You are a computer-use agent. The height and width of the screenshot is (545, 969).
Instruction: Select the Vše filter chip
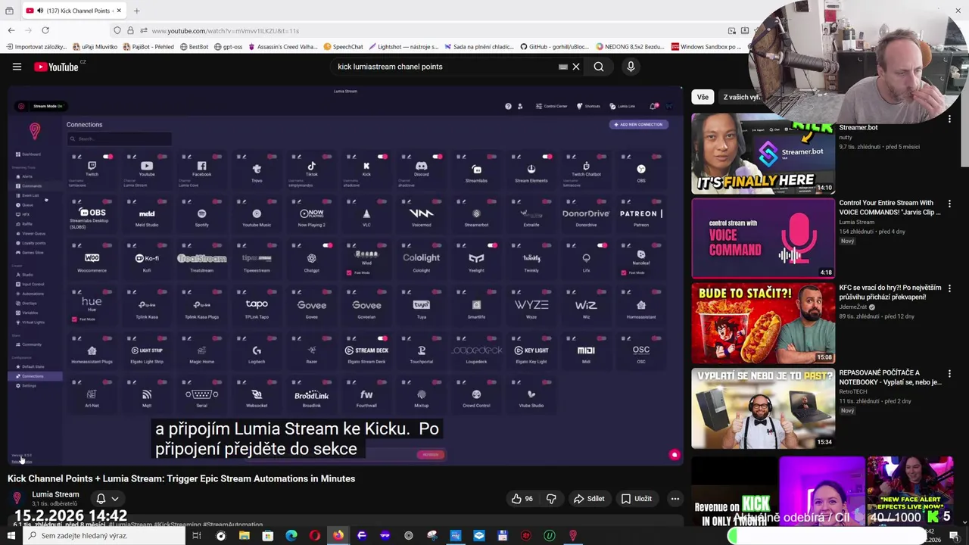pos(703,97)
